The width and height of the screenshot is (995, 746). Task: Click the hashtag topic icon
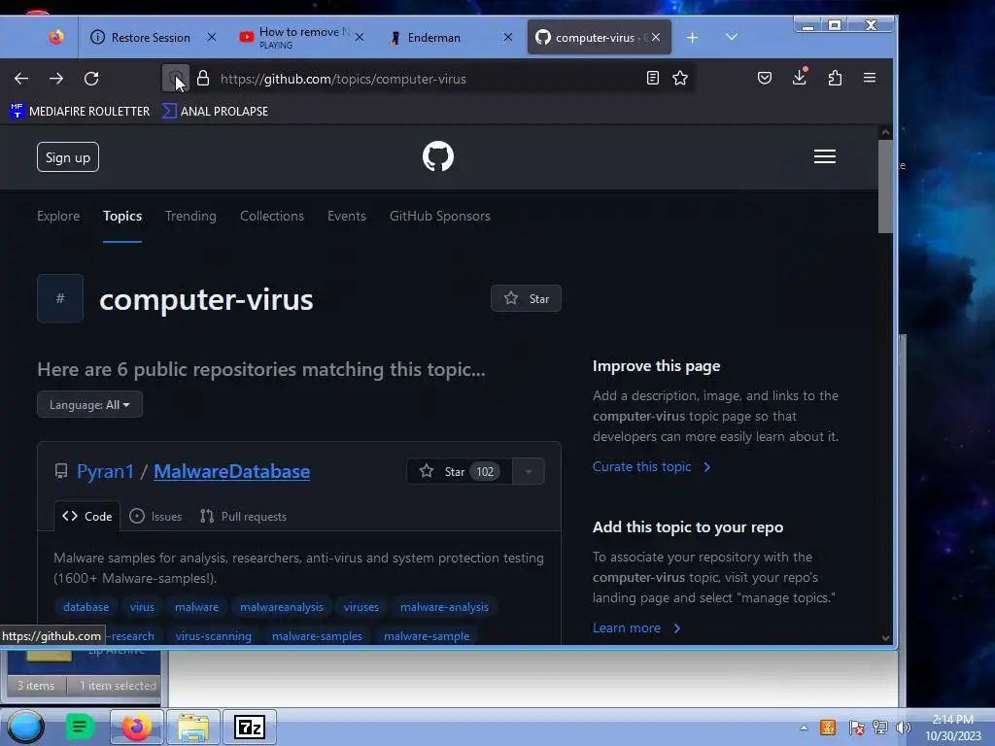[x=60, y=298]
